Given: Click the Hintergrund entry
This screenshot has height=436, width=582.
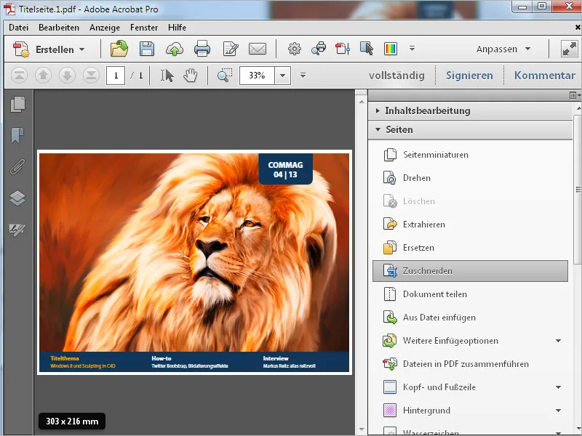Looking at the screenshot, I should coord(426,411).
